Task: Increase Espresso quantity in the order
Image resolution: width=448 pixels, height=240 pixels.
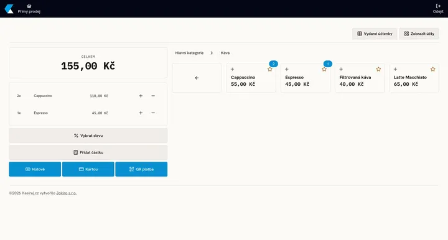Action: [141, 113]
